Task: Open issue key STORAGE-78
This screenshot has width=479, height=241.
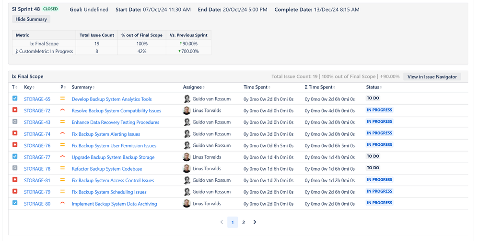Action: (37, 169)
